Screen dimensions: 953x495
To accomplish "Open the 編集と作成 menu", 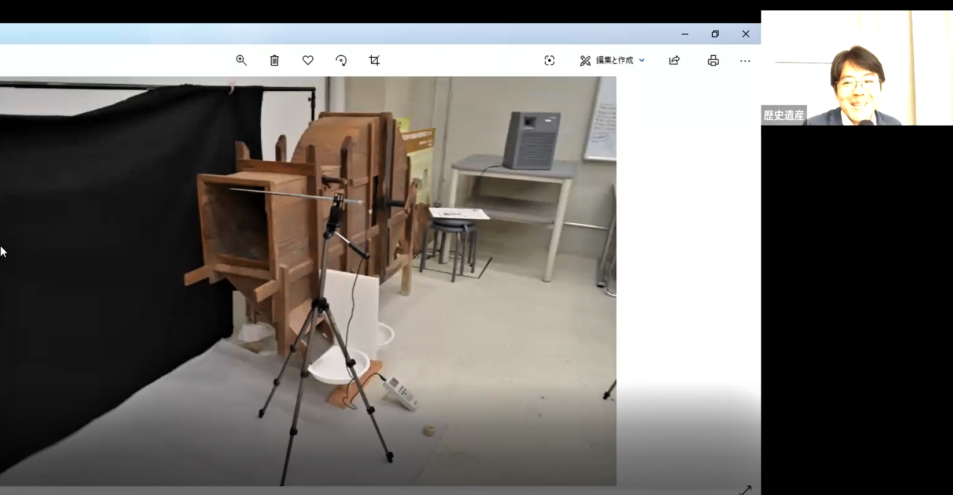I will pyautogui.click(x=614, y=61).
